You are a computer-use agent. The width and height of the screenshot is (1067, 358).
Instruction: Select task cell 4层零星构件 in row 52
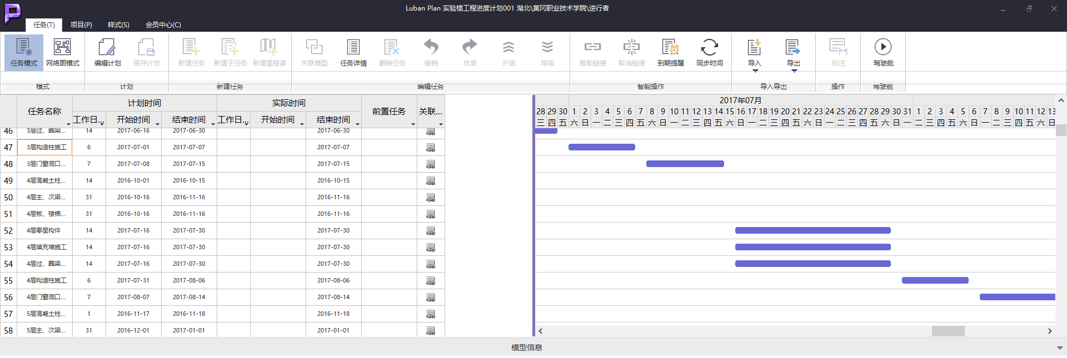(45, 231)
